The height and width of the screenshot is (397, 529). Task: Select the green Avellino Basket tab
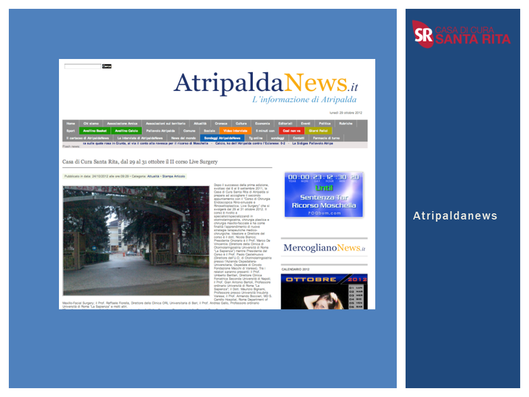[95, 131]
